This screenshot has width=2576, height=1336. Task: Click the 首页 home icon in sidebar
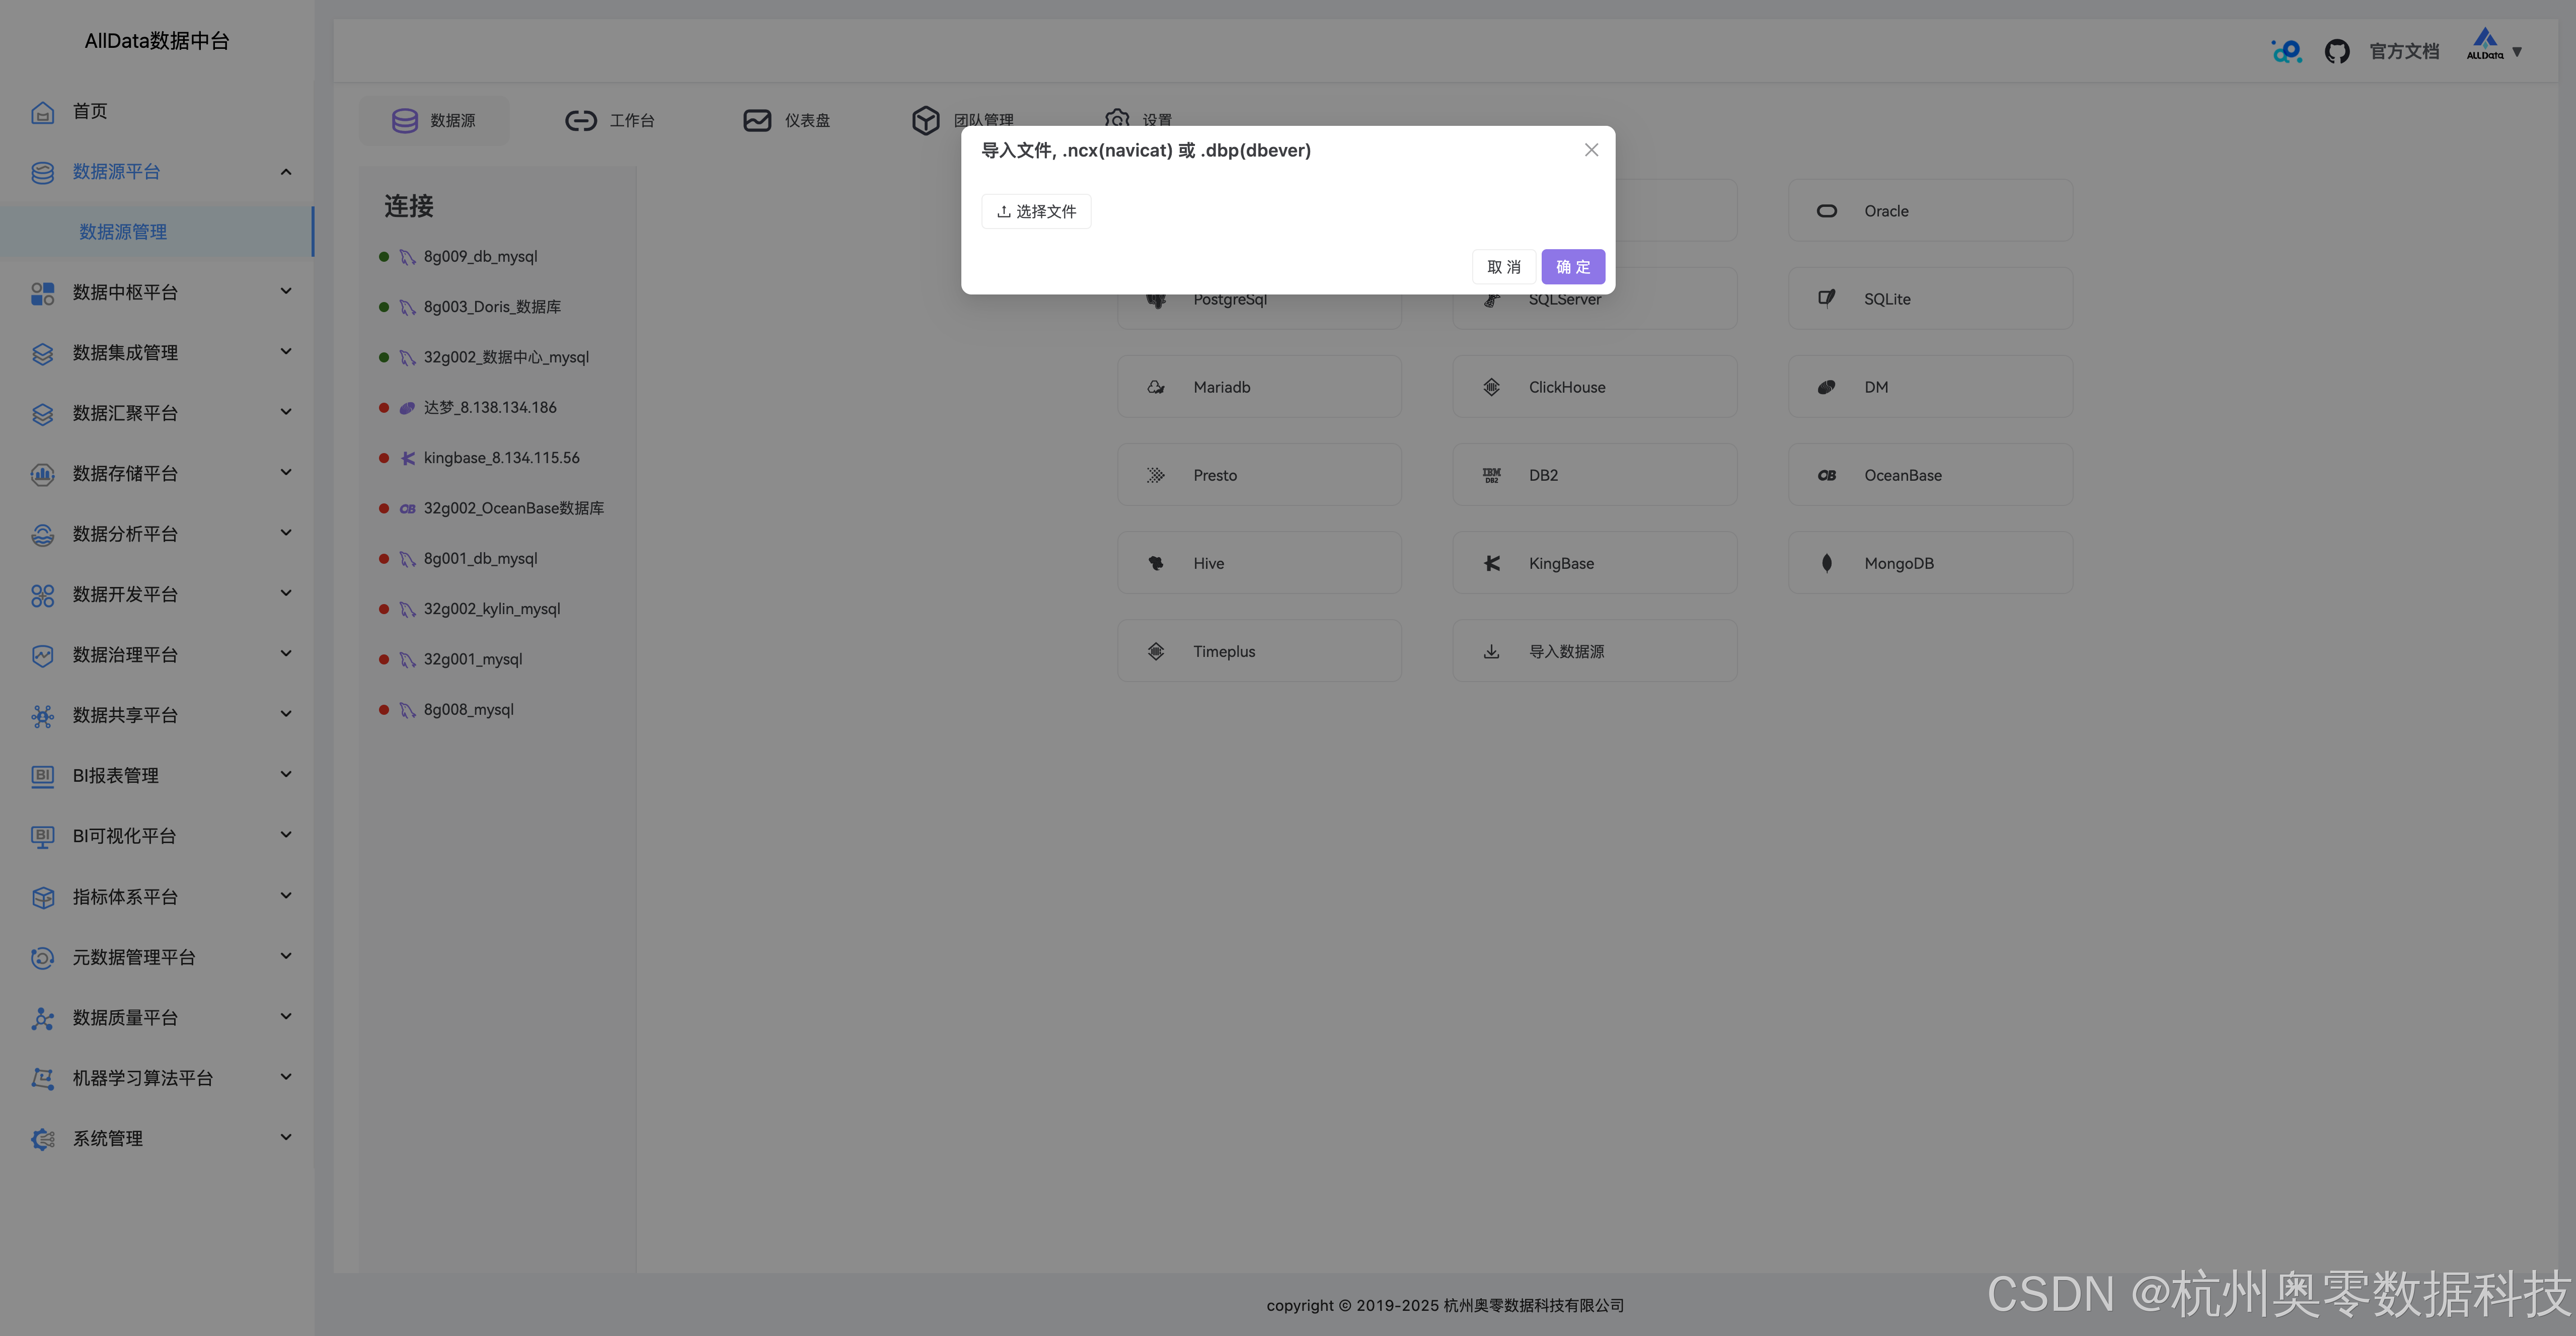42,111
